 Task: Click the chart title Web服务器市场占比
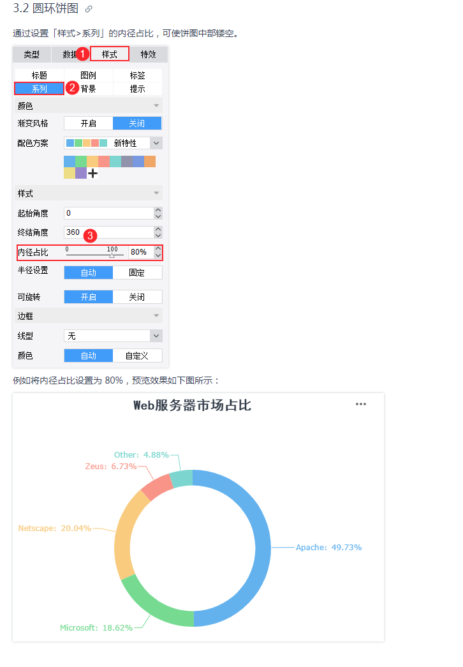tap(192, 405)
